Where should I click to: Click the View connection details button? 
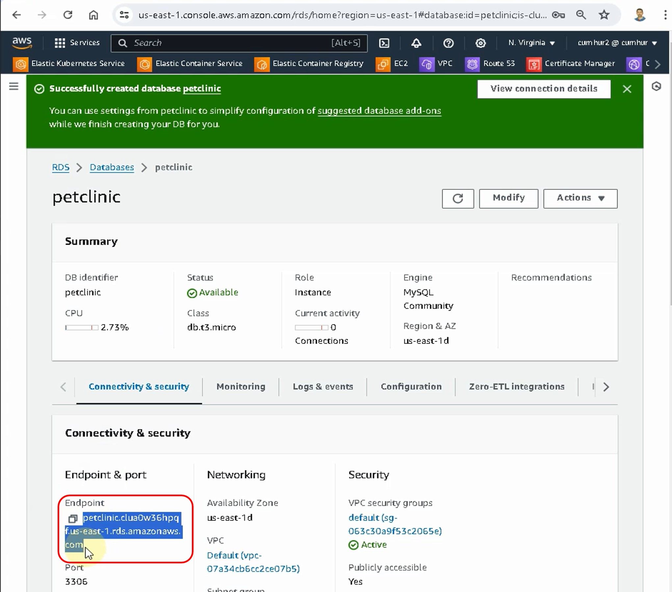[x=544, y=89]
